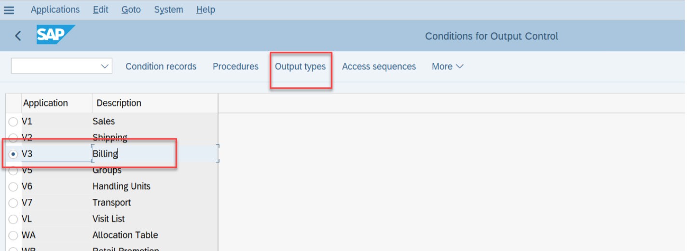The width and height of the screenshot is (687, 251).
Task: Click the SAP logo
Action: coord(55,35)
